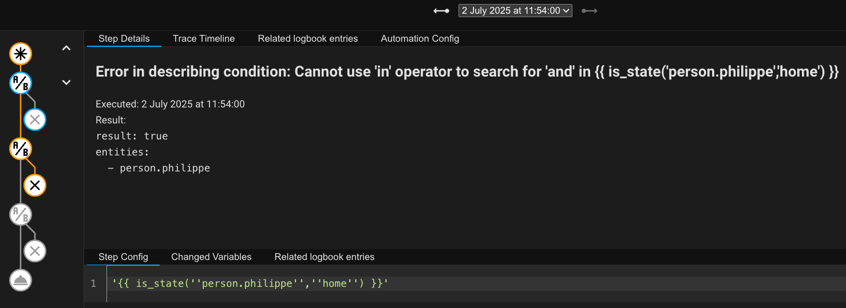846x308 pixels.
Task: Click the orange-outlined X node in the graph
Action: (x=35, y=185)
